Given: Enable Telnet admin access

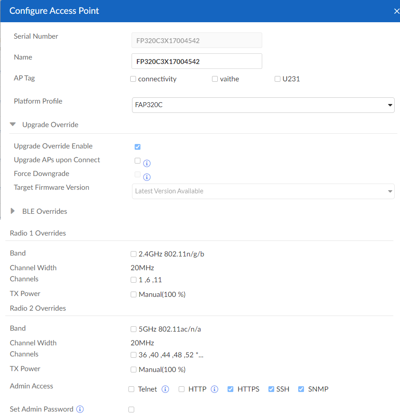Looking at the screenshot, I should click(131, 389).
